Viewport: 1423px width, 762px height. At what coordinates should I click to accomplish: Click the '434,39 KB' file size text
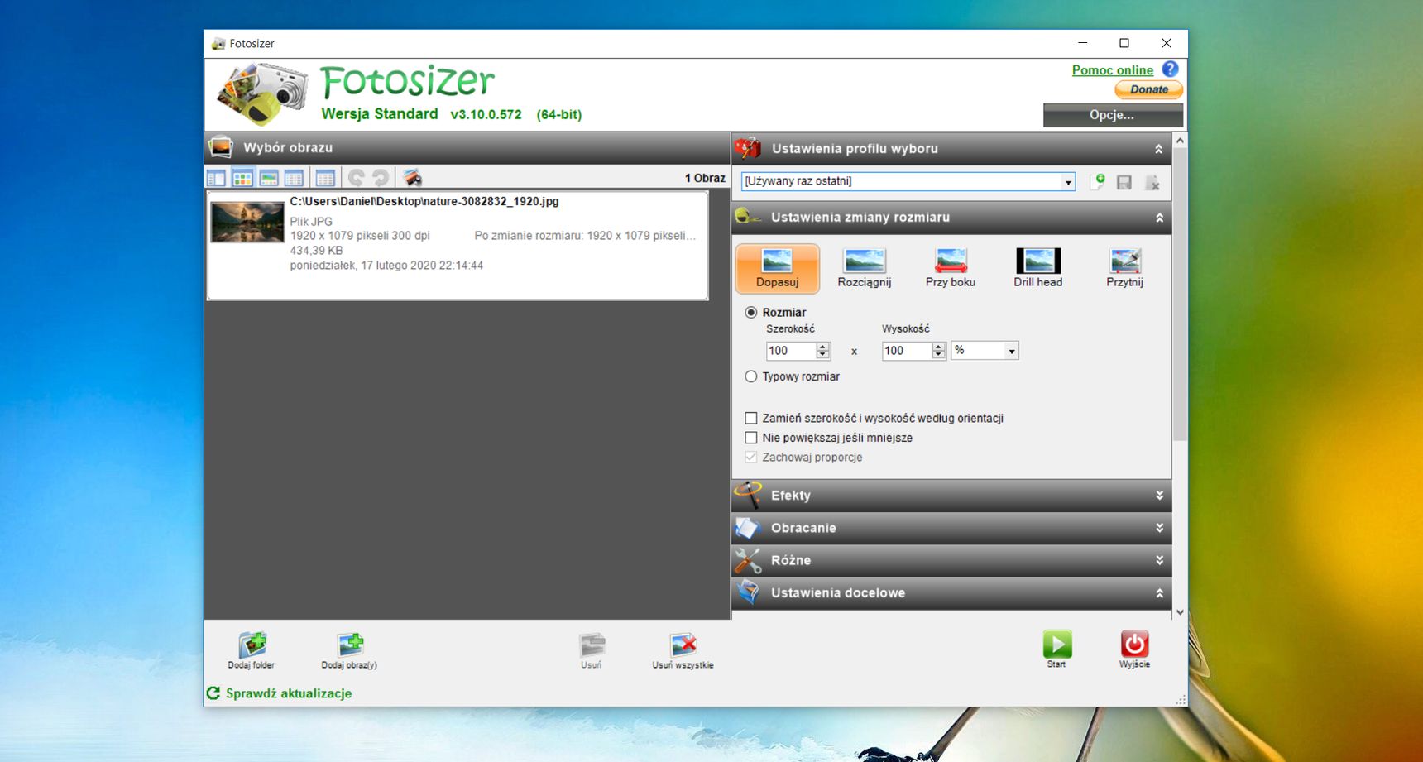pyautogui.click(x=316, y=251)
